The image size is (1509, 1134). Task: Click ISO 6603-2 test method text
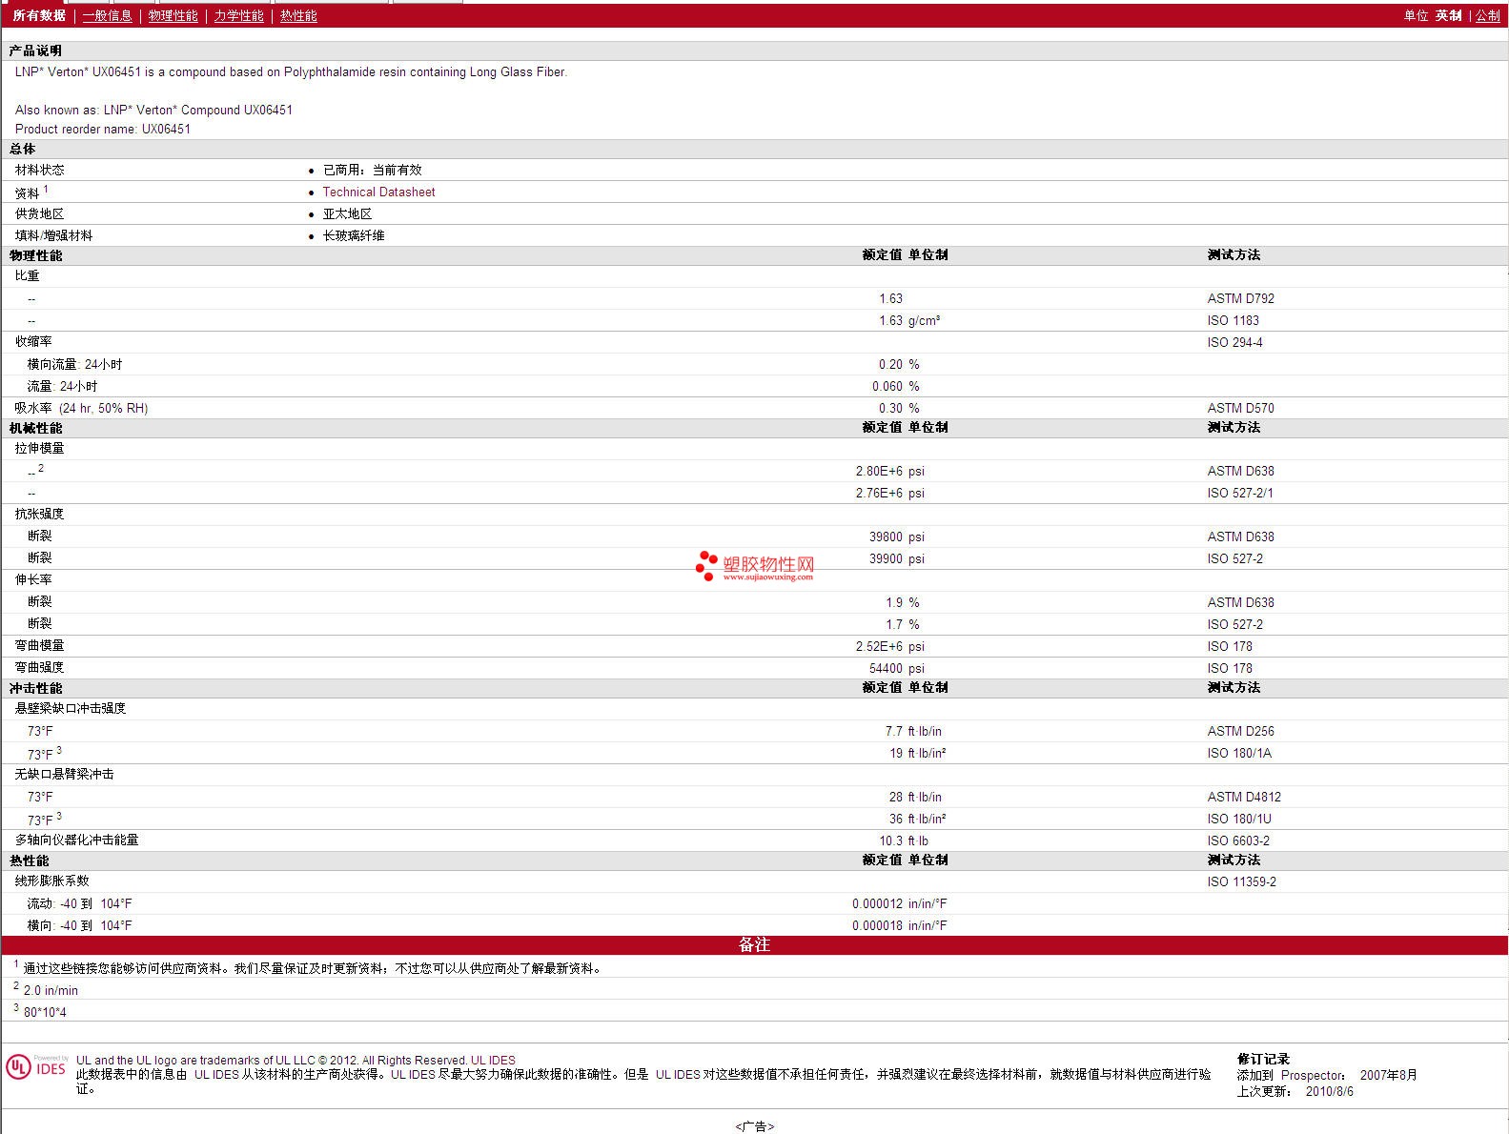coord(1238,841)
